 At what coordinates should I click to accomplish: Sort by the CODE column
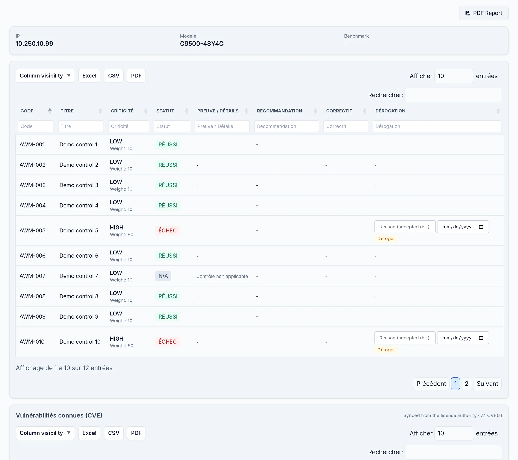pos(36,111)
